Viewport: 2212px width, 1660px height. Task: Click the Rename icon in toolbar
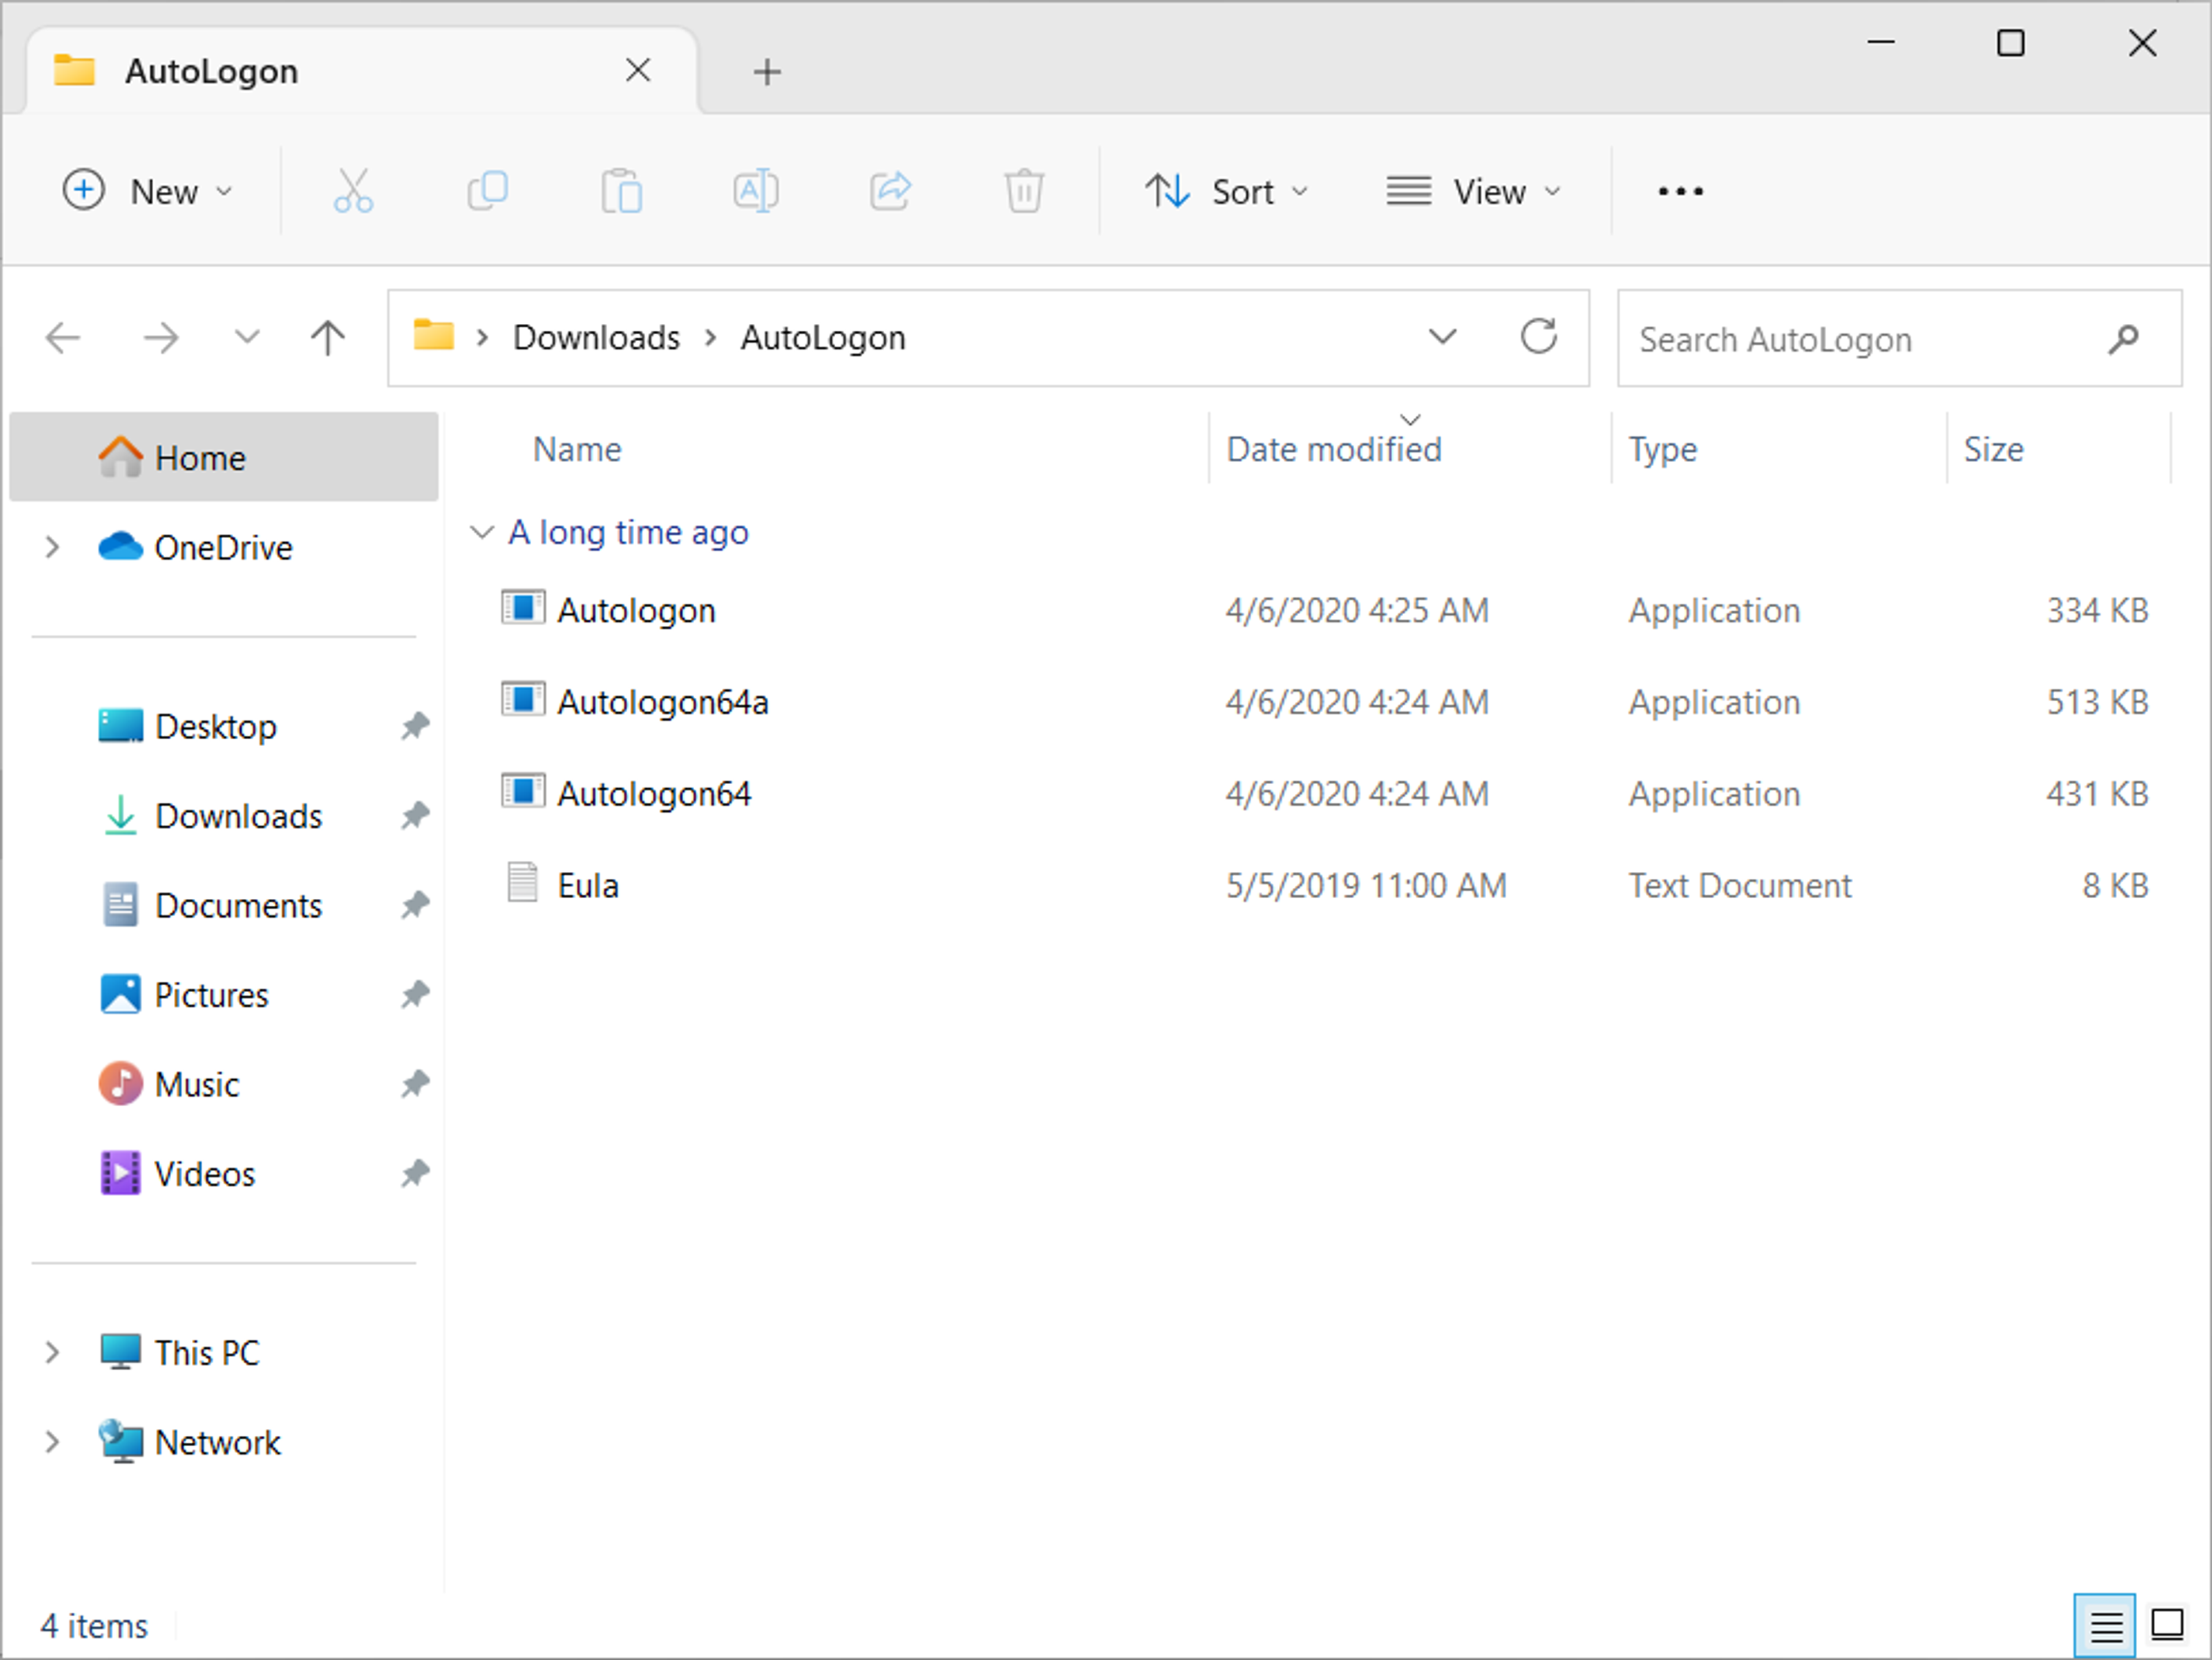pos(756,191)
